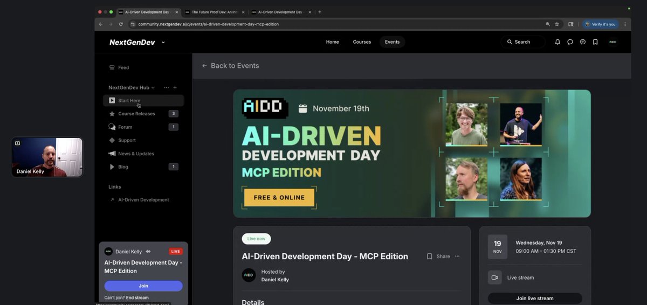The image size is (647, 305).
Task: Click Verify it's you button
Action: [x=600, y=24]
